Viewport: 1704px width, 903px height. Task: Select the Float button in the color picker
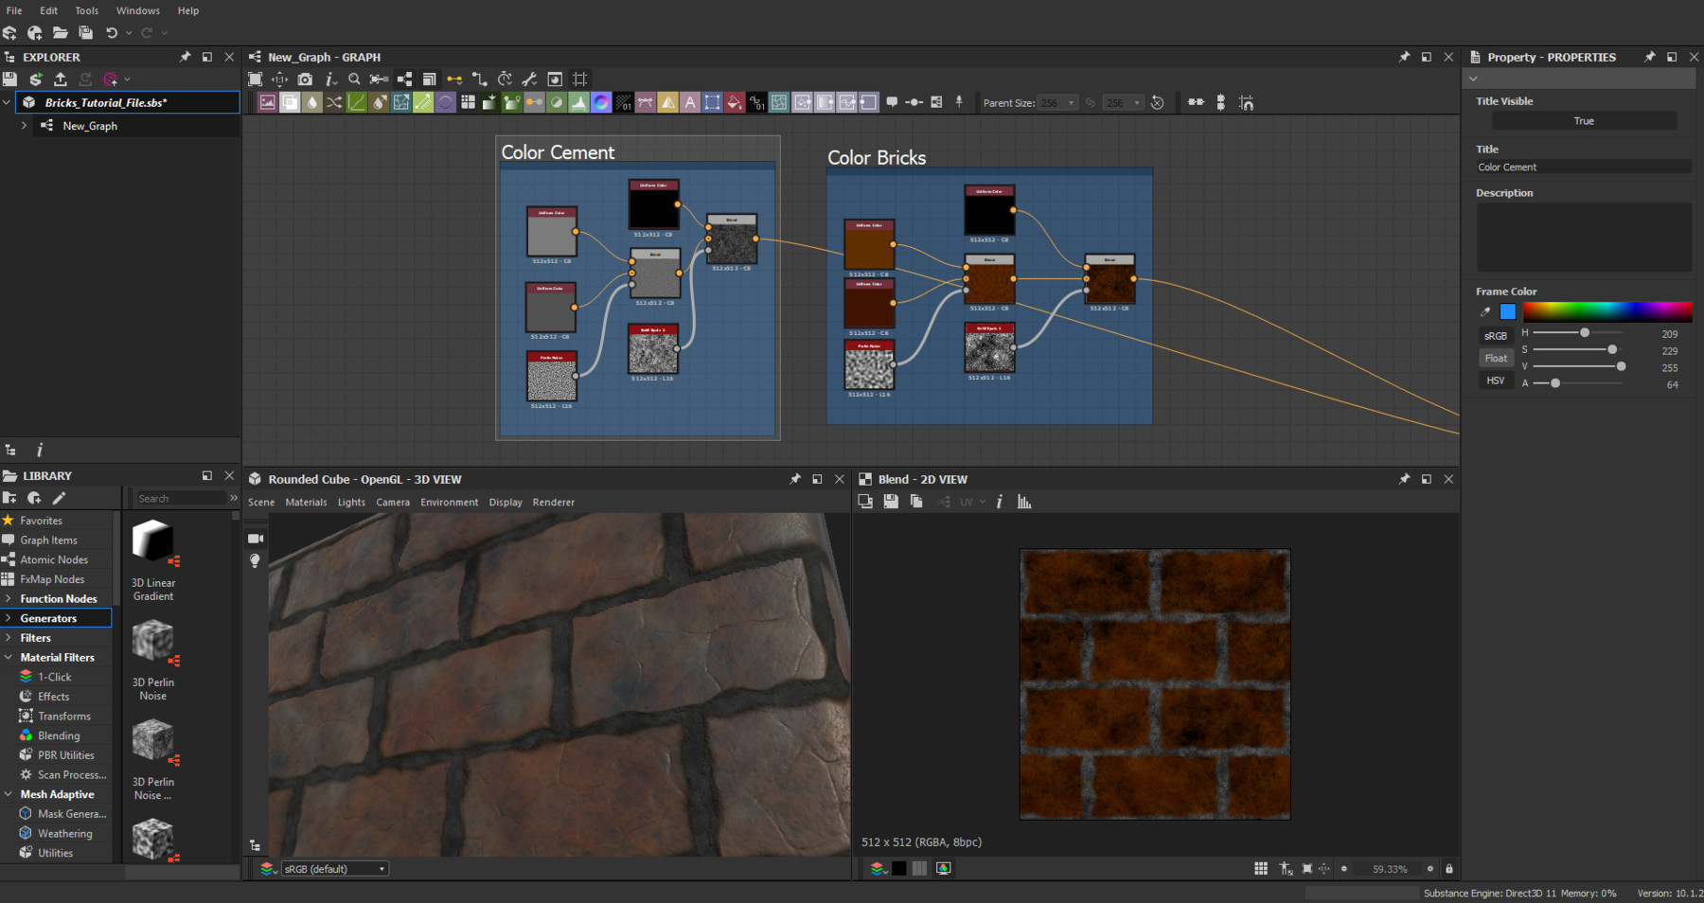pos(1496,358)
